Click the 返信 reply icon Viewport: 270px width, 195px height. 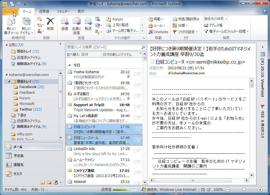(65, 24)
